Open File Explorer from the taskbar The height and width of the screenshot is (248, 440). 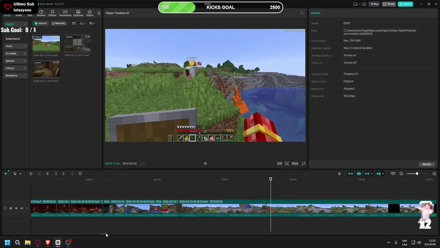coord(27,242)
